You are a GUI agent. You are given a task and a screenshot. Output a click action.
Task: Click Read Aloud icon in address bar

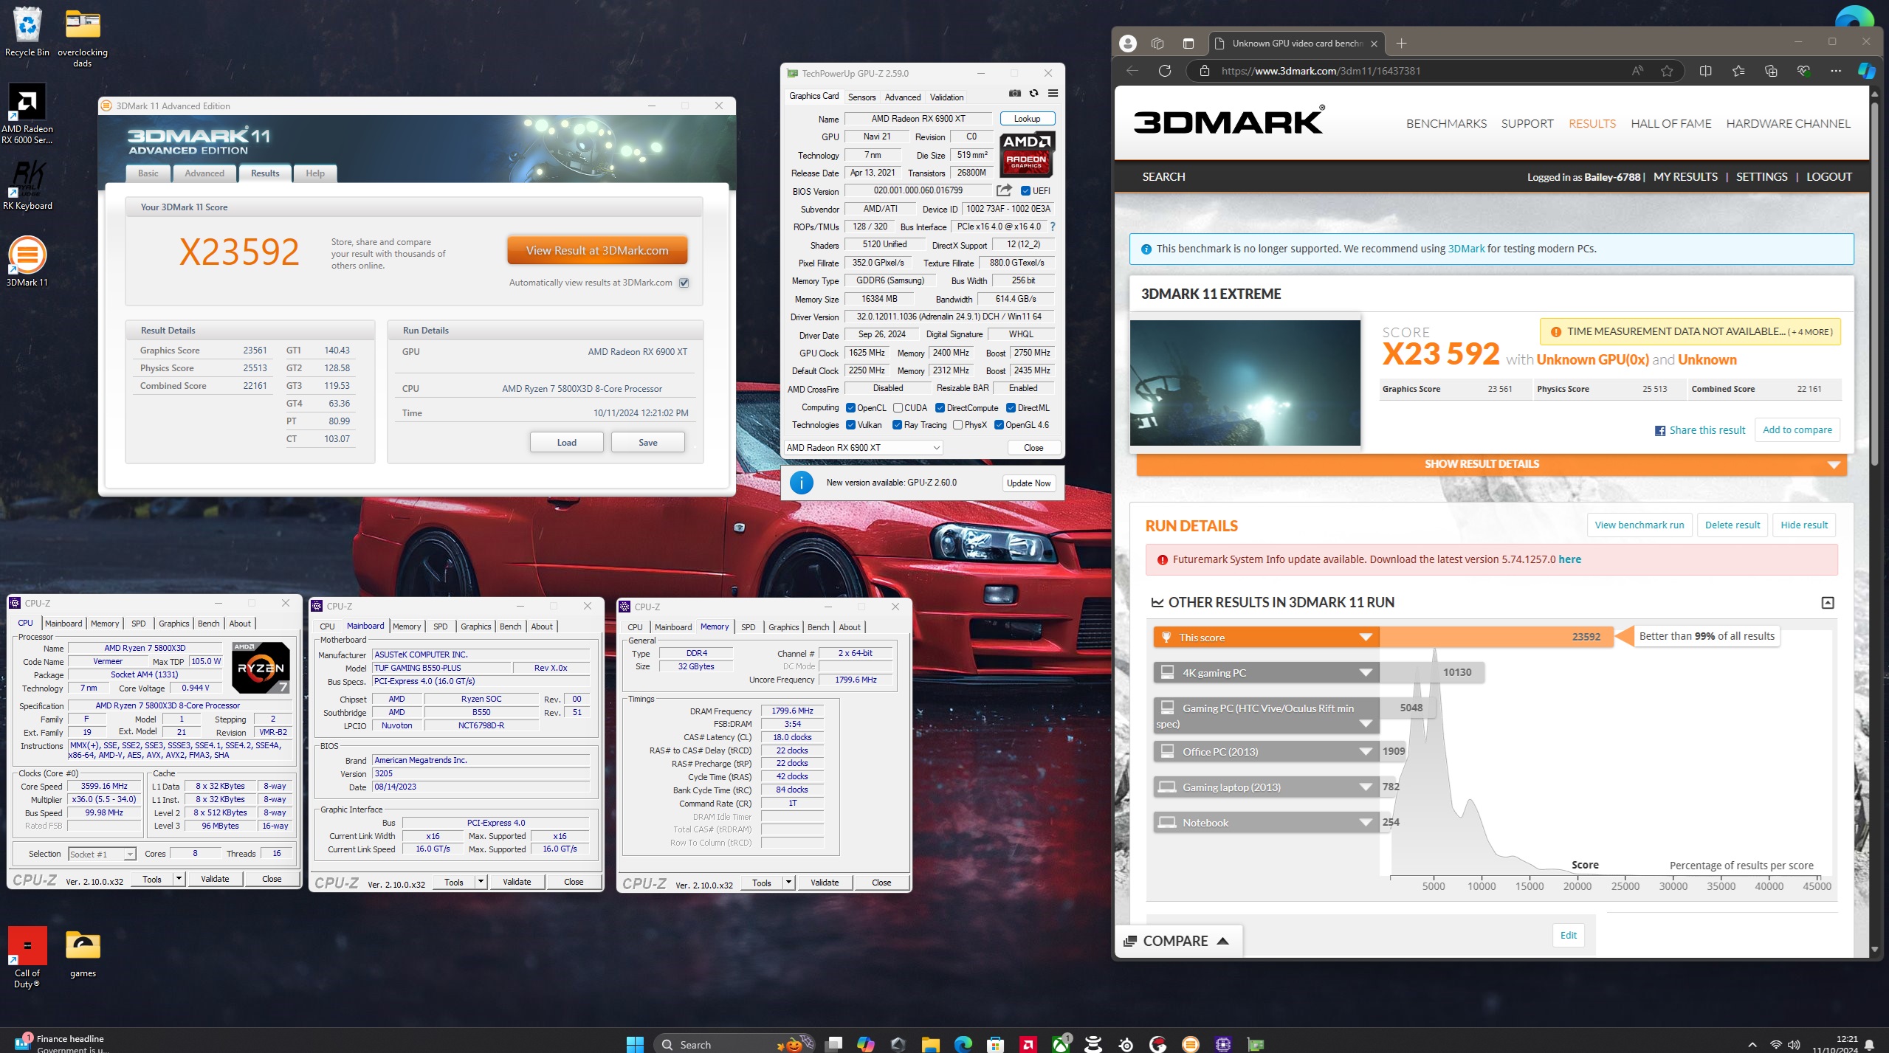click(1637, 71)
